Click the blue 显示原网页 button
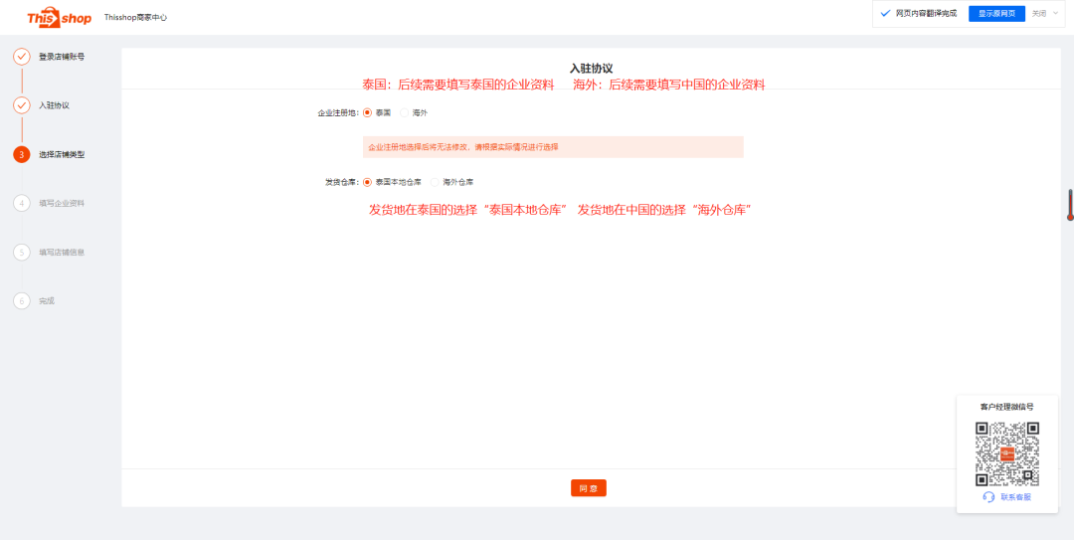The height and width of the screenshot is (540, 1074). [995, 13]
